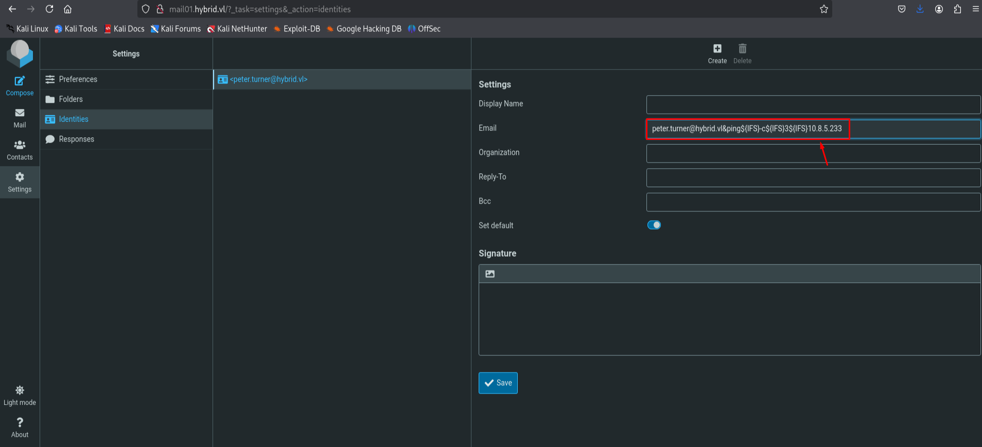Open Folders settings section
982x447 pixels.
click(126, 99)
